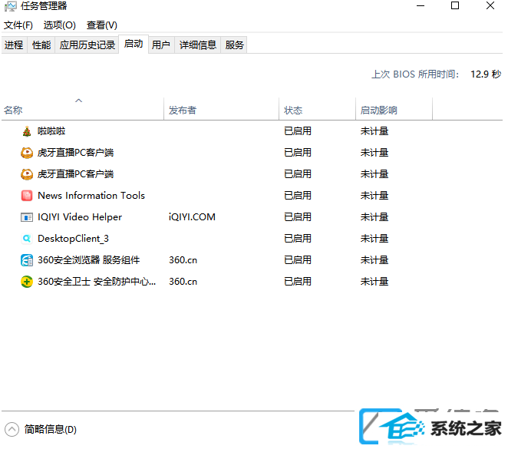This screenshot has height=449, width=508.
Task: Click 未计量 impact of 360安全卫士 row
Action: pyautogui.click(x=374, y=282)
